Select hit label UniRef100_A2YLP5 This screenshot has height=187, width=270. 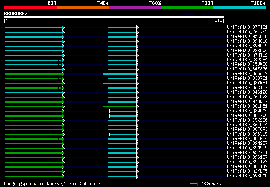[248, 171]
